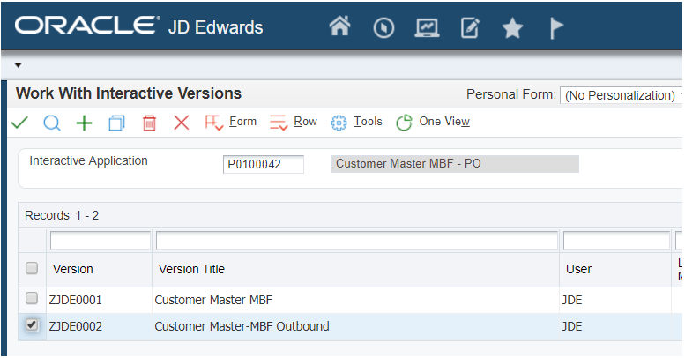Expand the small black dropdown arrow under header
This screenshot has height=358, width=685.
tap(18, 65)
